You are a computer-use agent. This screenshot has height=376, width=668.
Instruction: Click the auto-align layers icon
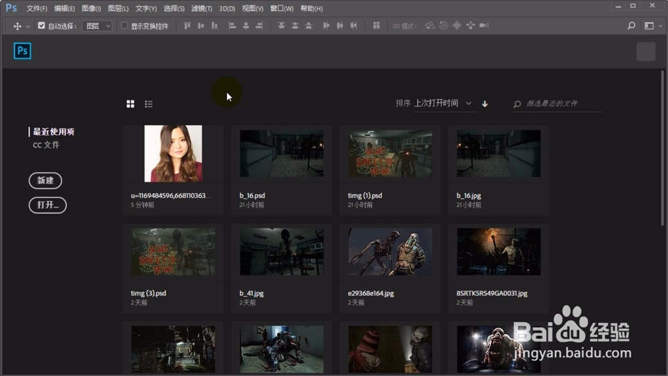click(x=376, y=25)
